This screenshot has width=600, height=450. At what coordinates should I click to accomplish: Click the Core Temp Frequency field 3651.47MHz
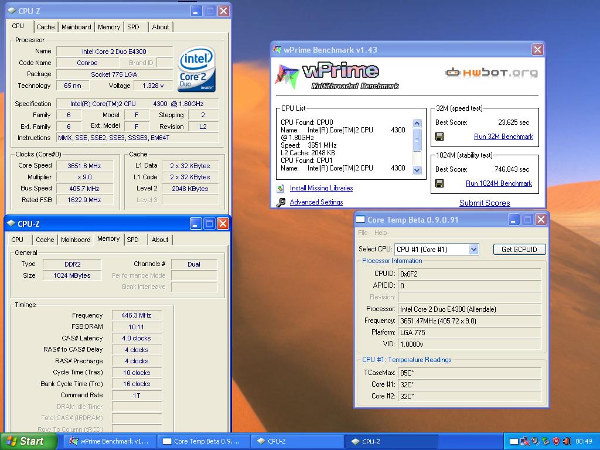coord(469,321)
